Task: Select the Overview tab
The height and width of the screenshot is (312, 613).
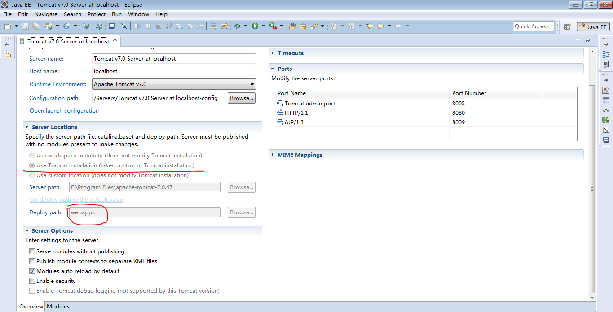Action: click(31, 307)
